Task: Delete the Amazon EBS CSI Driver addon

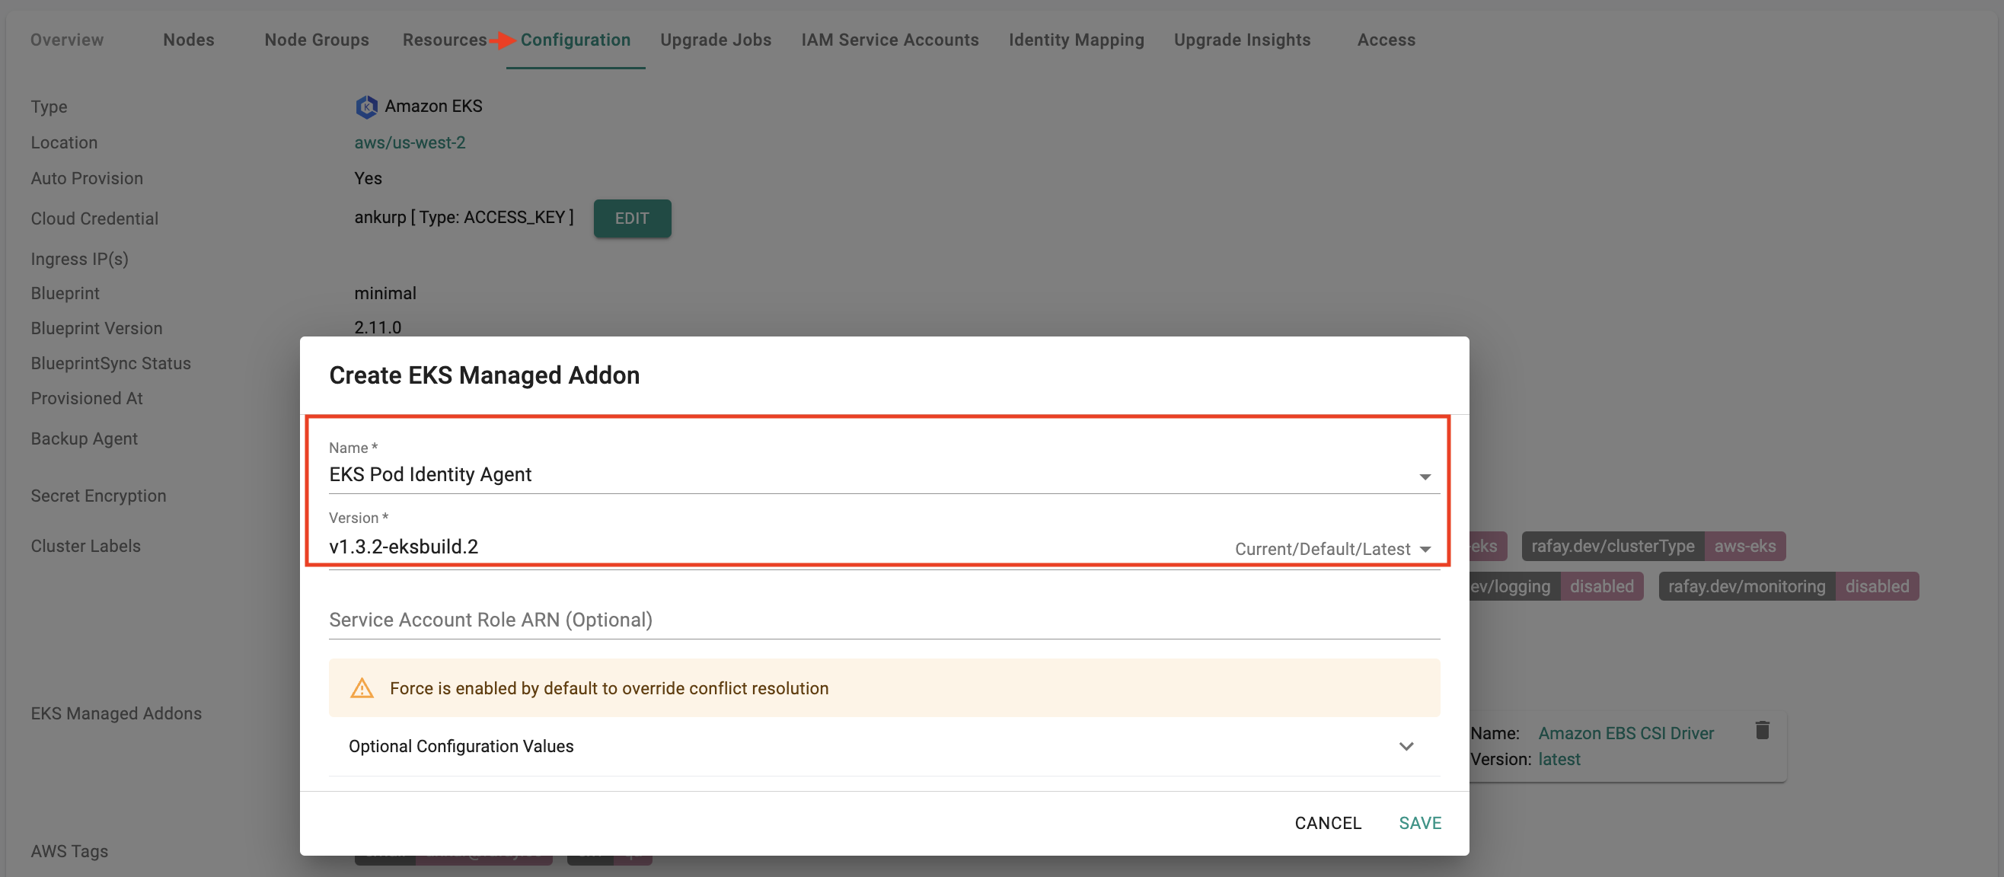Action: [1762, 730]
